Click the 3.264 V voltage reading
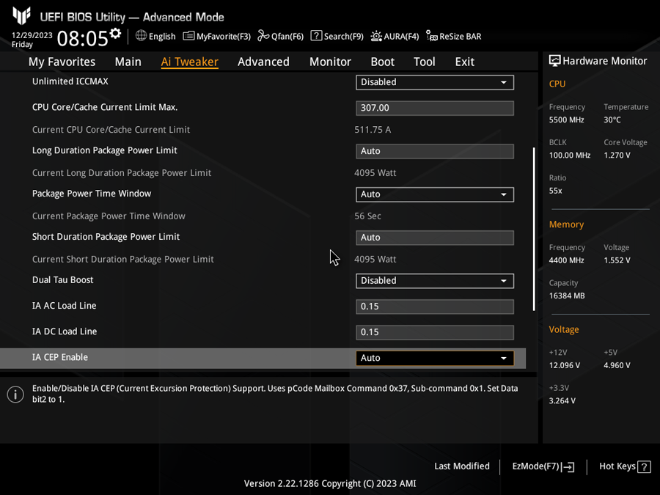 (562, 400)
